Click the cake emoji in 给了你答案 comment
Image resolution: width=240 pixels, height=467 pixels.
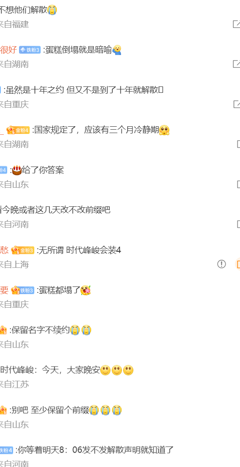[x=17, y=170]
